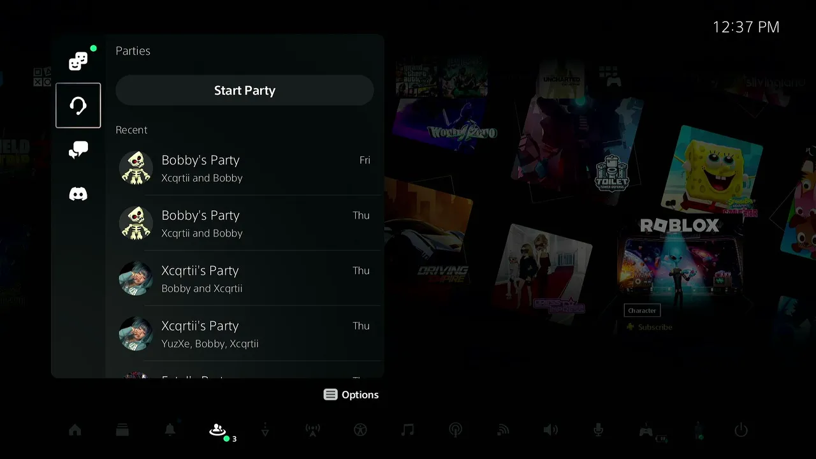
Task: Click the Parties panel heading
Action: (133, 51)
